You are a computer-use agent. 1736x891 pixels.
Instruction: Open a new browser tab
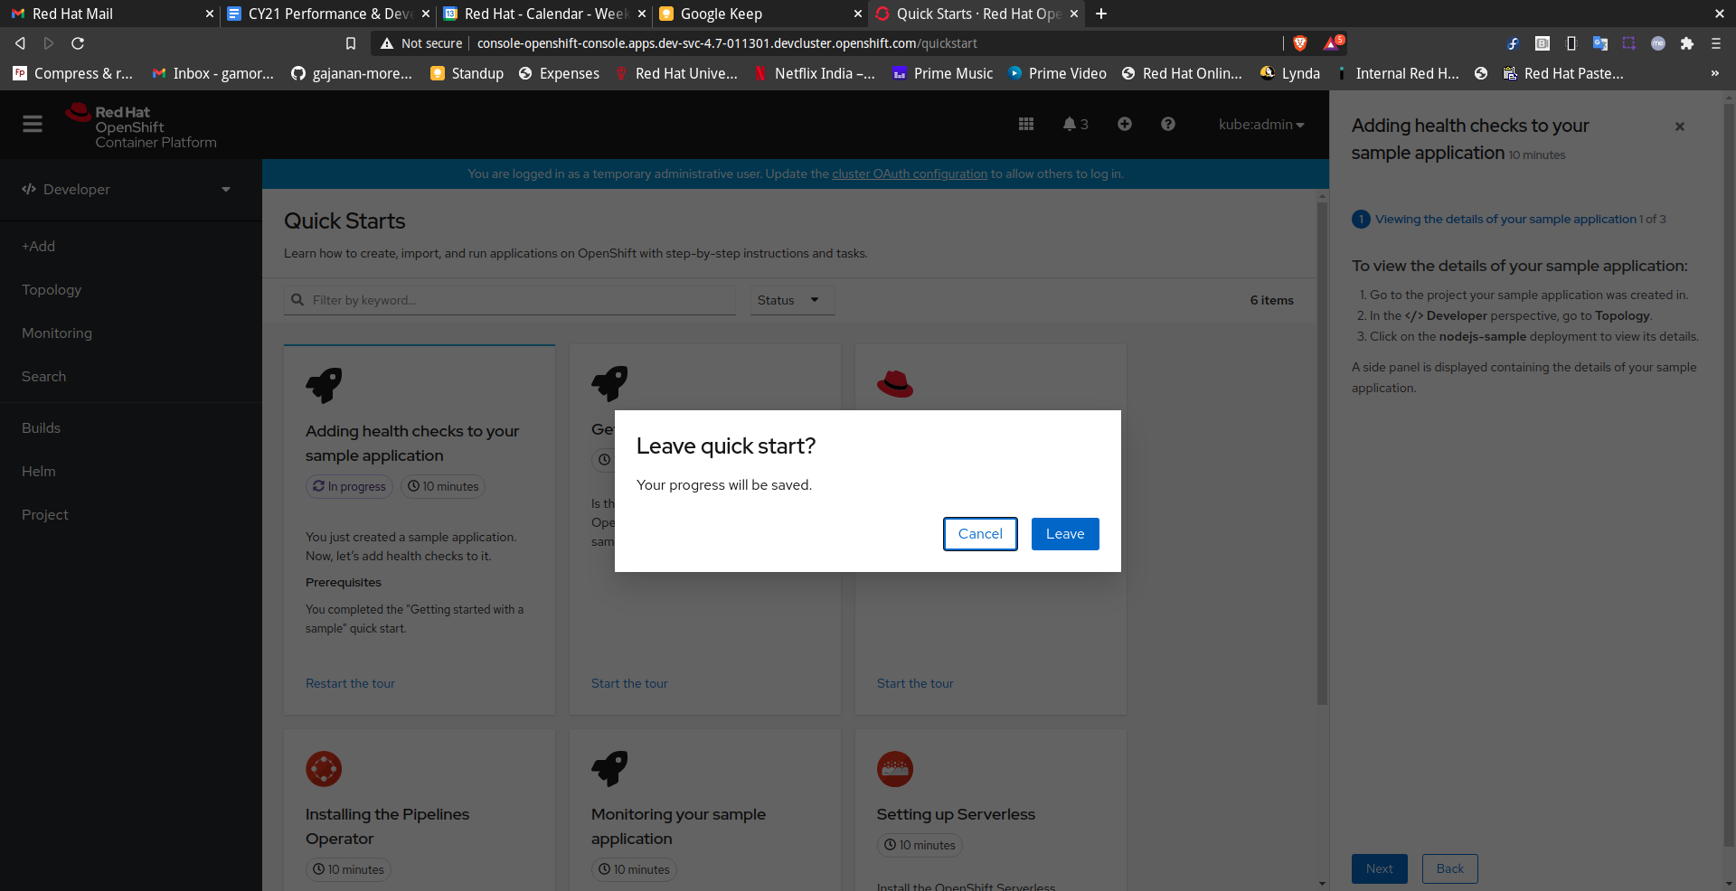point(1101,14)
